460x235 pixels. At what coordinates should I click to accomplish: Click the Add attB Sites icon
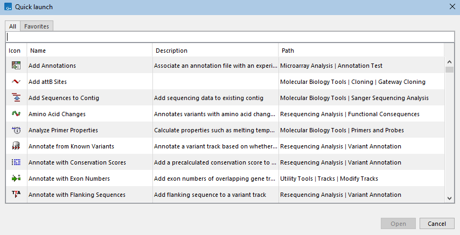coord(16,82)
